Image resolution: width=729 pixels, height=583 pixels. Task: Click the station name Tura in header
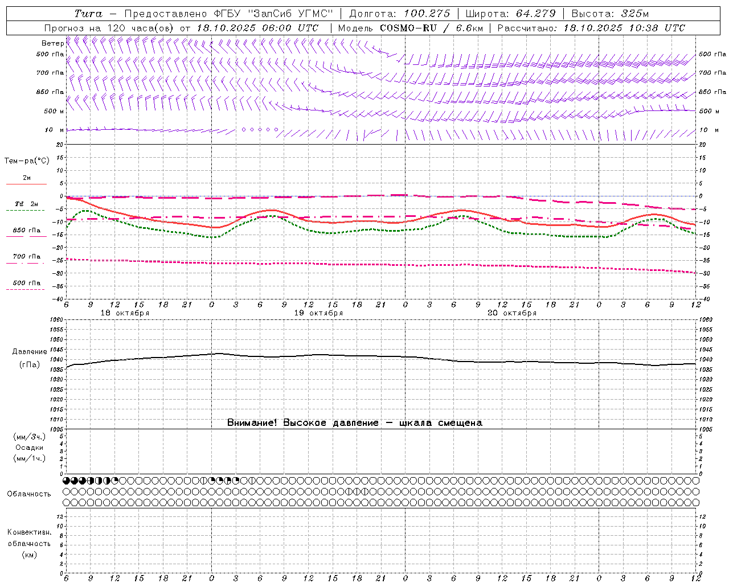coord(88,14)
